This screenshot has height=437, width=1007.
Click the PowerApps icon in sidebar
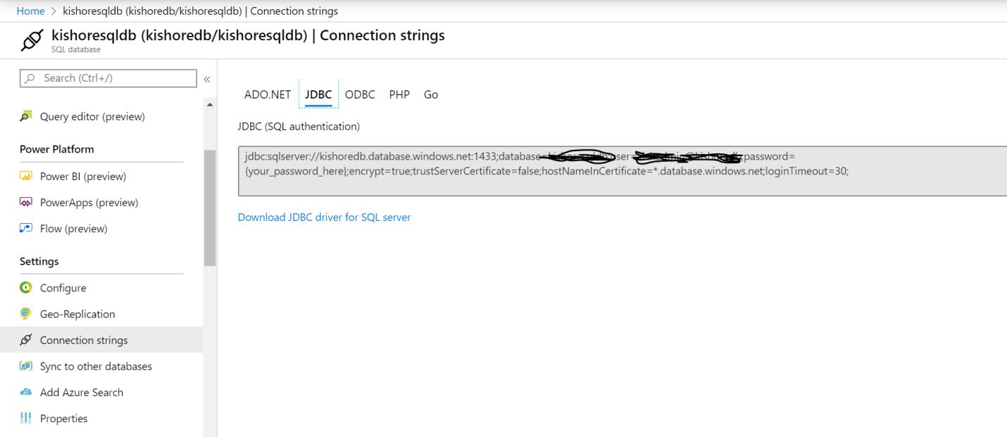[26, 202]
